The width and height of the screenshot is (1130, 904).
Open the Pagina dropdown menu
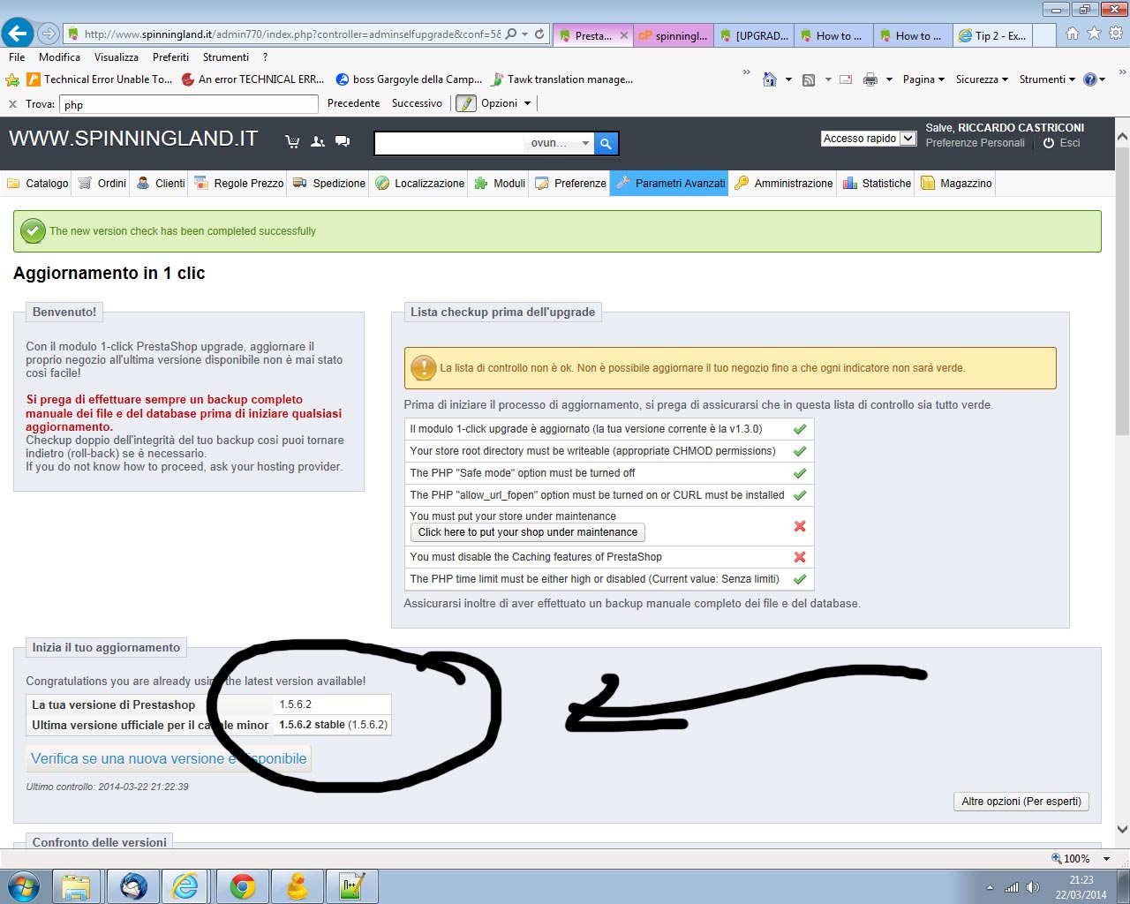click(x=923, y=79)
